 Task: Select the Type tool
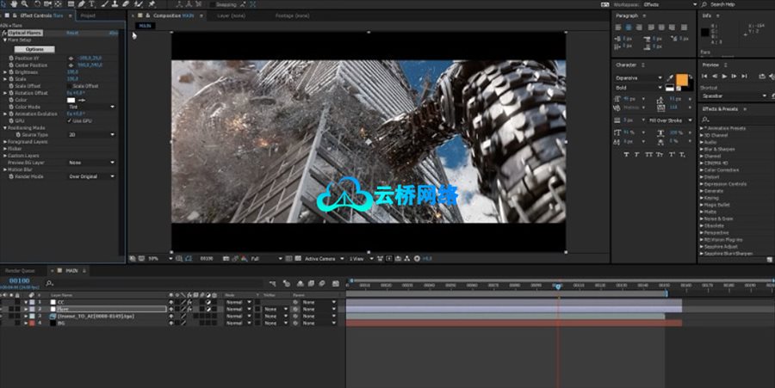point(91,4)
